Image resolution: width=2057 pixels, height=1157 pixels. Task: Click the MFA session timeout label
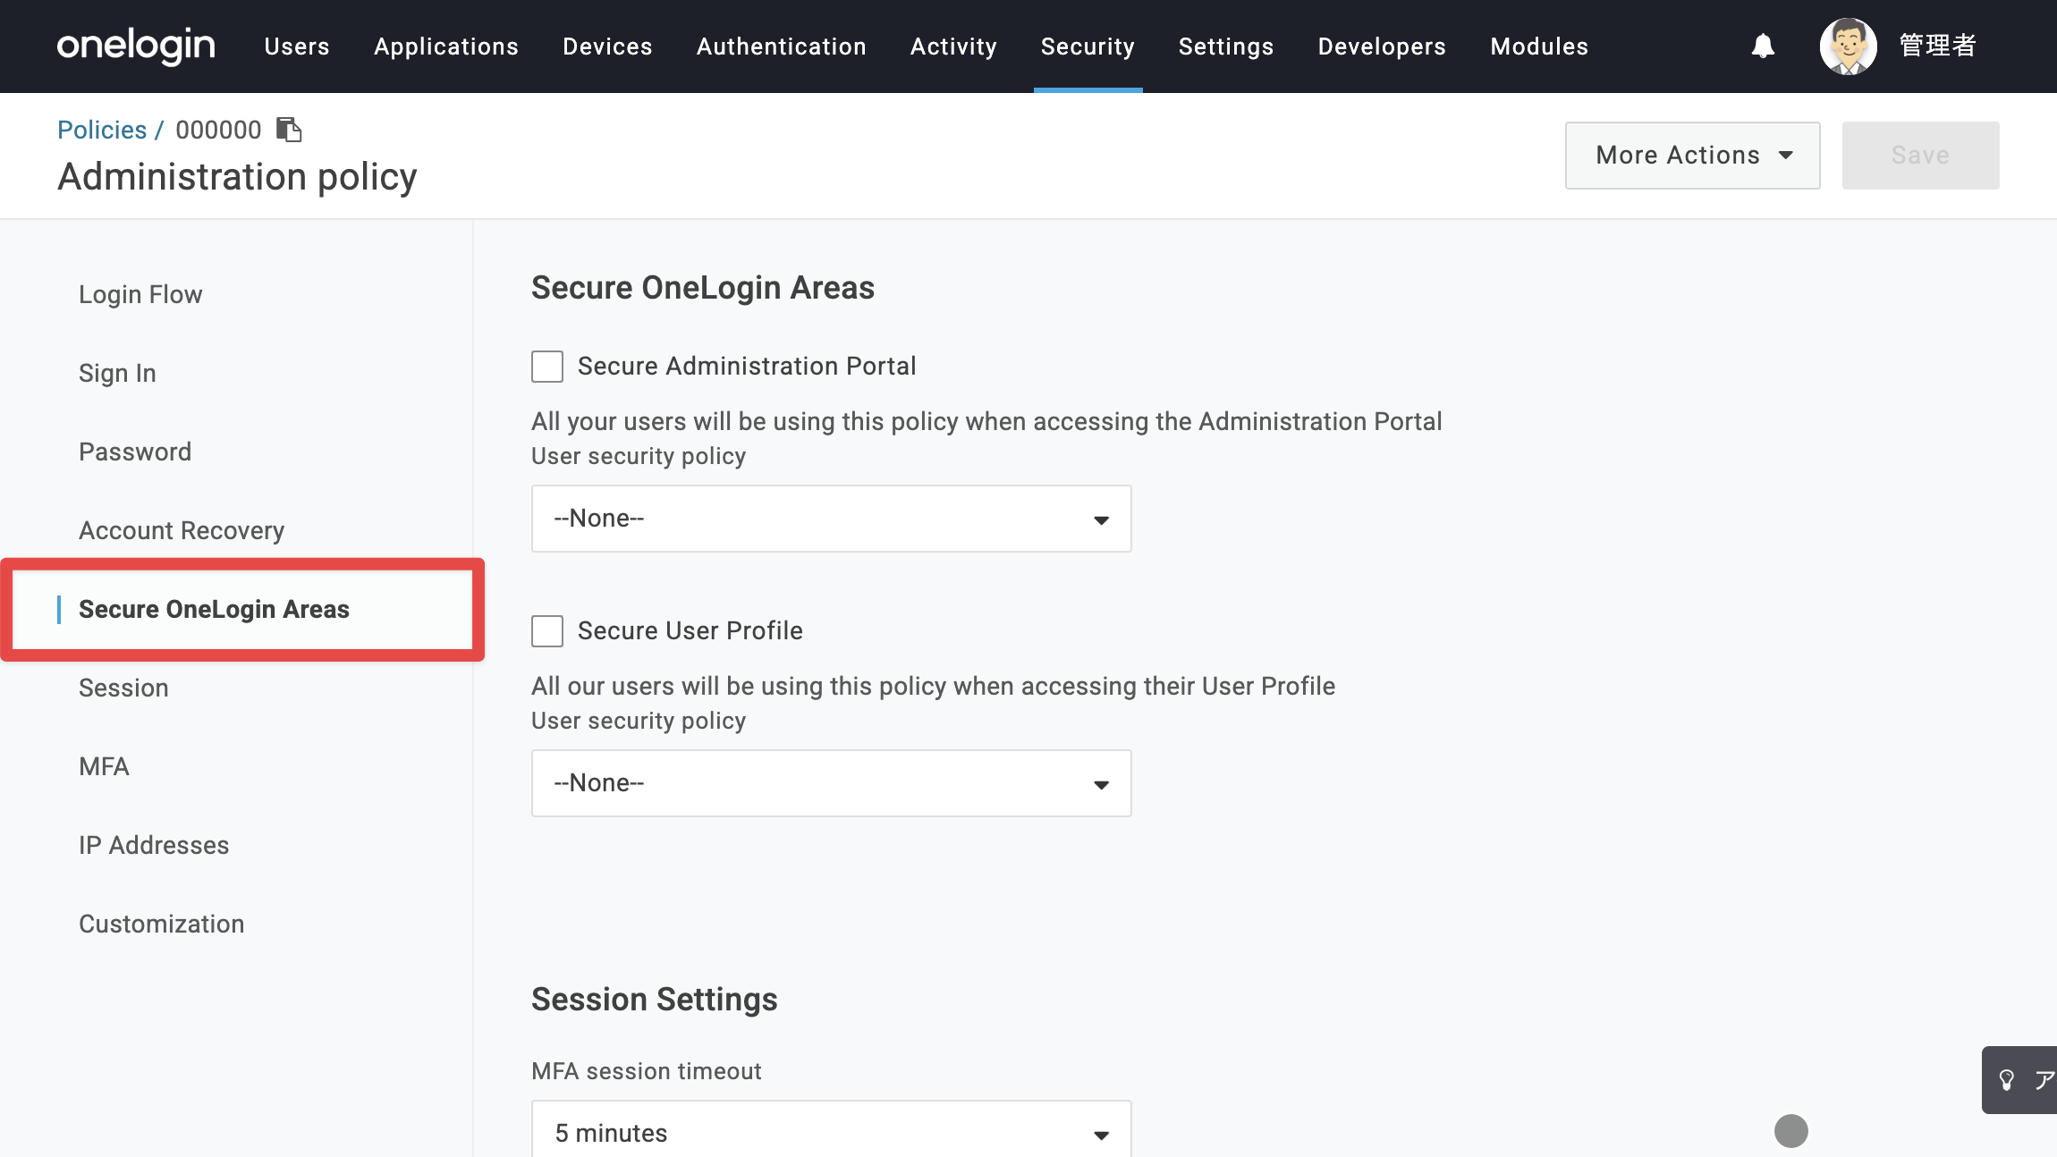click(647, 1071)
